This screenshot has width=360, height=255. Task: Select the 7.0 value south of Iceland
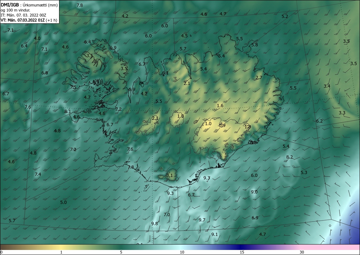[x=167, y=214]
